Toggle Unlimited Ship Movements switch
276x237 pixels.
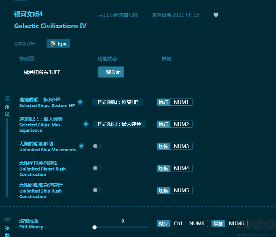(98, 146)
